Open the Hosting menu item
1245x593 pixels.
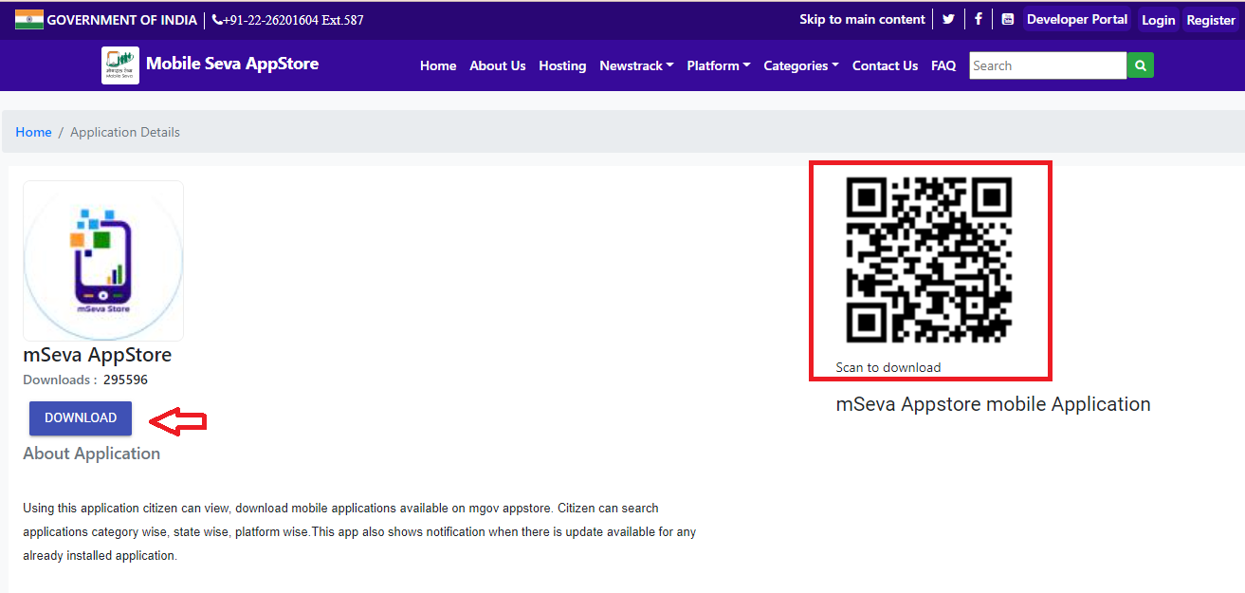pyautogui.click(x=562, y=65)
